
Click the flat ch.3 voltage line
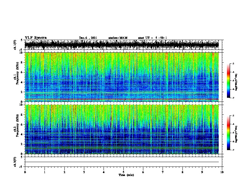(122, 162)
